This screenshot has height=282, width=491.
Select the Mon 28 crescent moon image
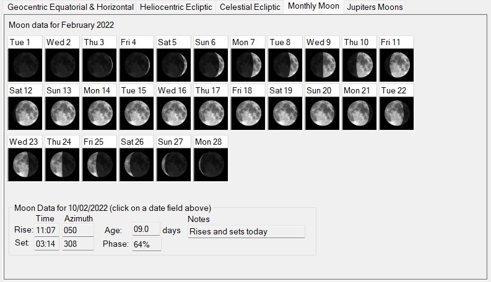211,164
